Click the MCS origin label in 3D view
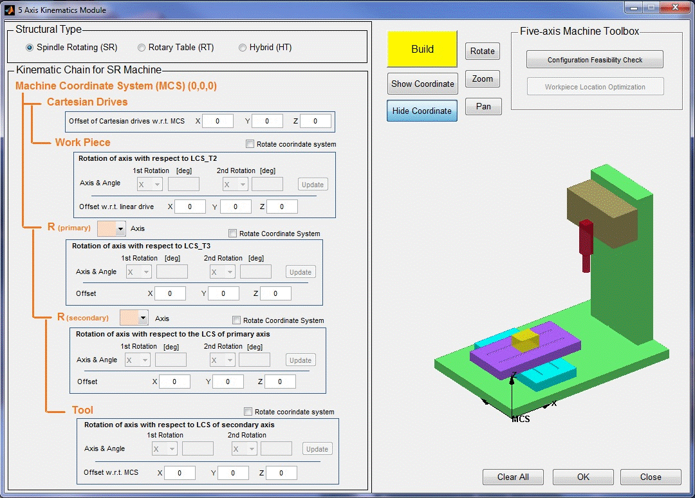 point(521,419)
